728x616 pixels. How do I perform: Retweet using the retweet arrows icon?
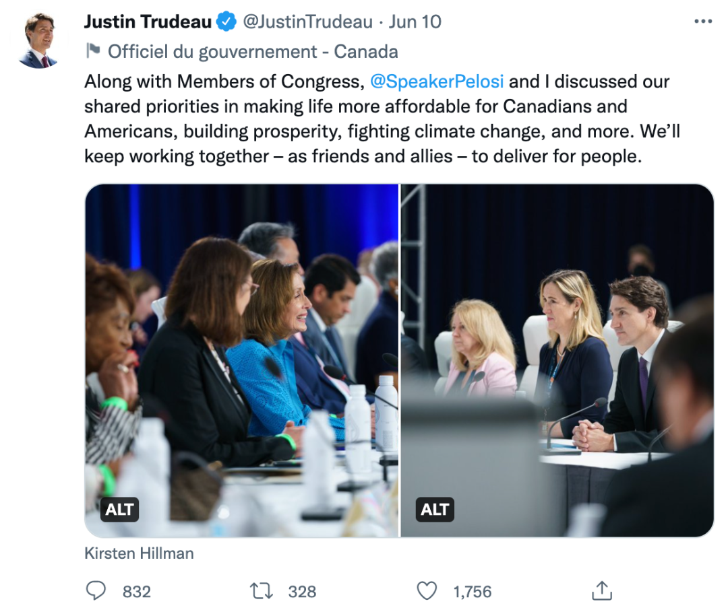tap(261, 591)
